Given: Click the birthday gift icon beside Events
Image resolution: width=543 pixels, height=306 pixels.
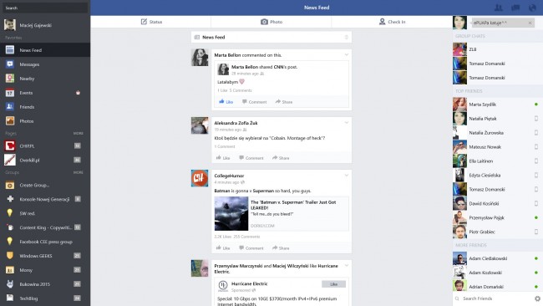Looking at the screenshot, I should coord(78,93).
